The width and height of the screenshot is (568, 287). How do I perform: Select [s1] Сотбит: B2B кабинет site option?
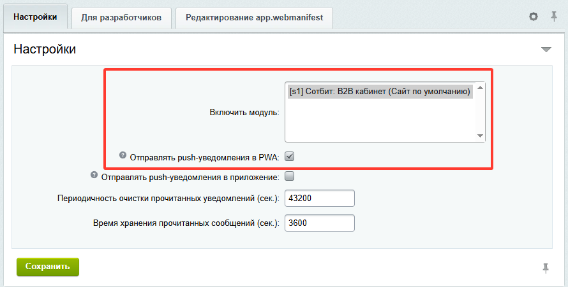380,92
